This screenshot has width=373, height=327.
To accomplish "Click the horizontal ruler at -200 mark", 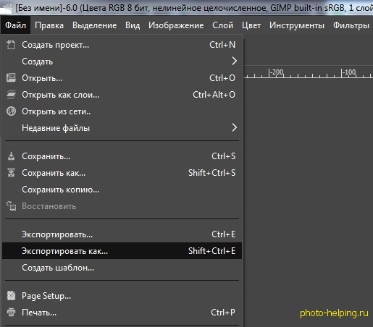I will (269, 72).
